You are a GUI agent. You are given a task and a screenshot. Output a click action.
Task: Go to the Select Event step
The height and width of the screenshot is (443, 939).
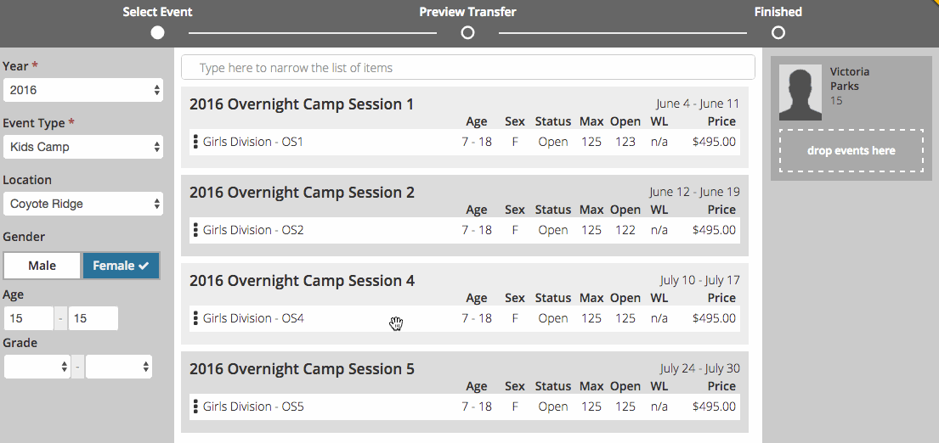157,33
